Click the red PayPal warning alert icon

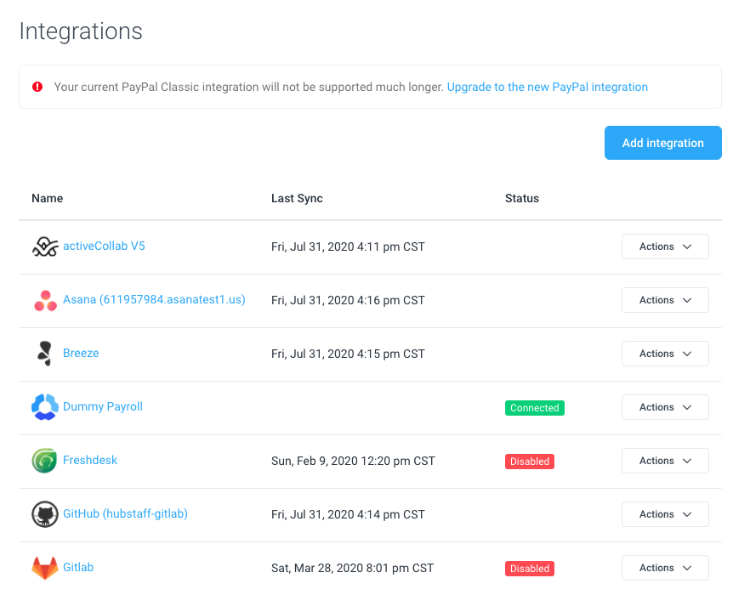(x=37, y=87)
